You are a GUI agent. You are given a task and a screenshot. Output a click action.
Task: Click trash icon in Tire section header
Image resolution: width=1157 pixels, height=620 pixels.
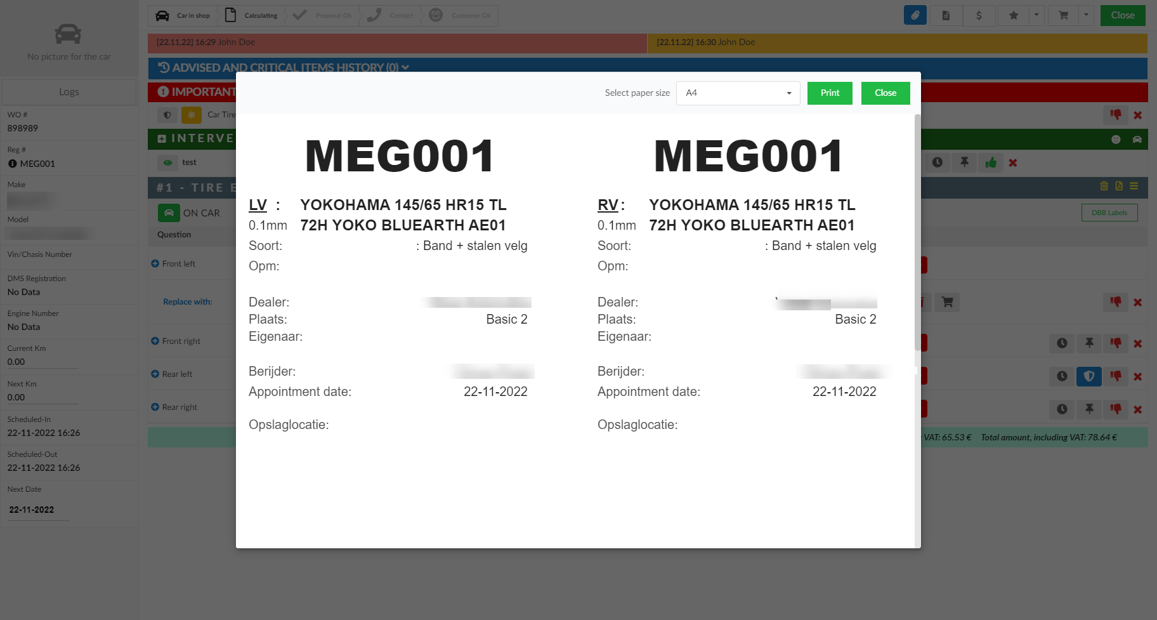(x=1104, y=186)
